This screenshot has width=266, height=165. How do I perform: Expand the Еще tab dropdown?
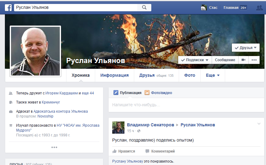click(x=213, y=75)
